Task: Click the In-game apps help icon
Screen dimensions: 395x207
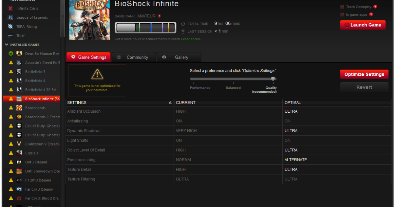Action: pos(371,14)
